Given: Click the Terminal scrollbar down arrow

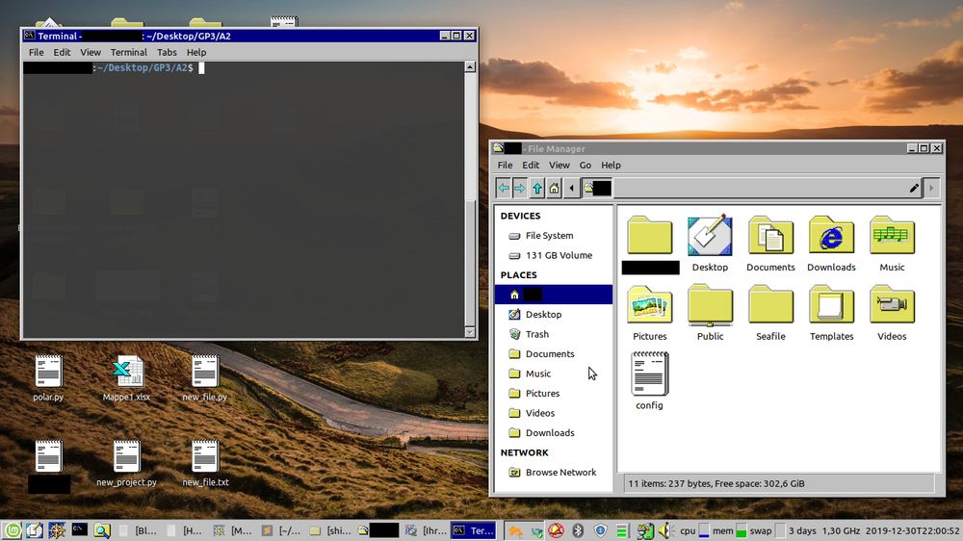Looking at the screenshot, I should (470, 332).
